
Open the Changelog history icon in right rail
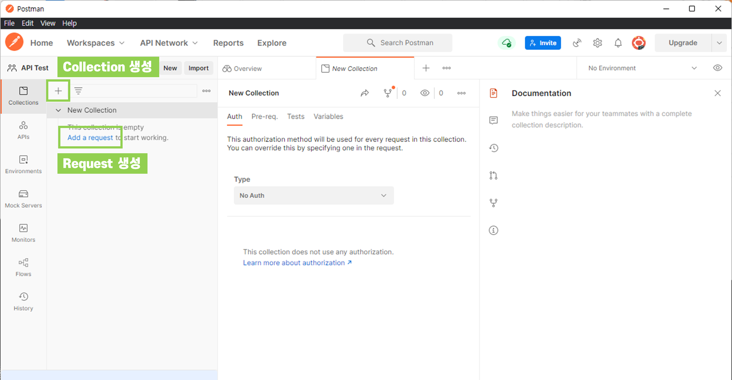click(x=493, y=148)
